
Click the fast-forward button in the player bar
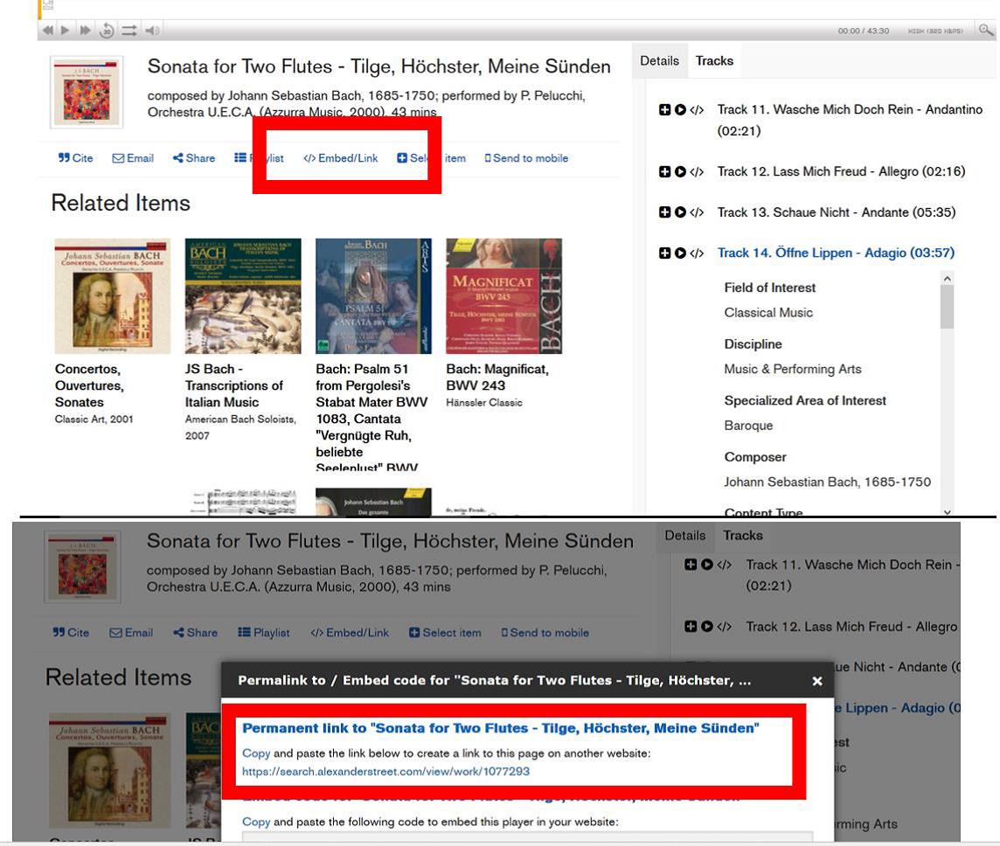(x=84, y=30)
